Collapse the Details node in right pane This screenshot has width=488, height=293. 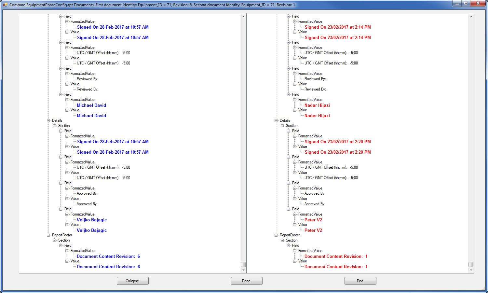[x=276, y=120]
